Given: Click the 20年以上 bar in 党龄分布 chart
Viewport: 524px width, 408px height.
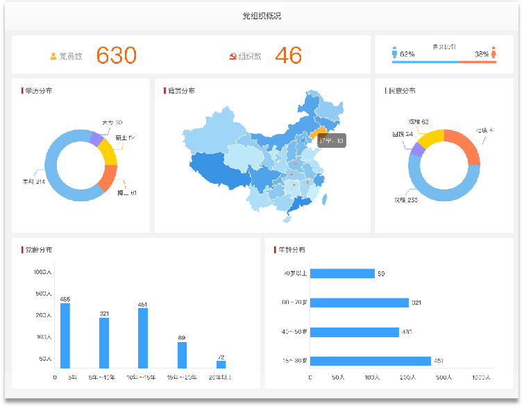Looking at the screenshot, I should [x=221, y=364].
